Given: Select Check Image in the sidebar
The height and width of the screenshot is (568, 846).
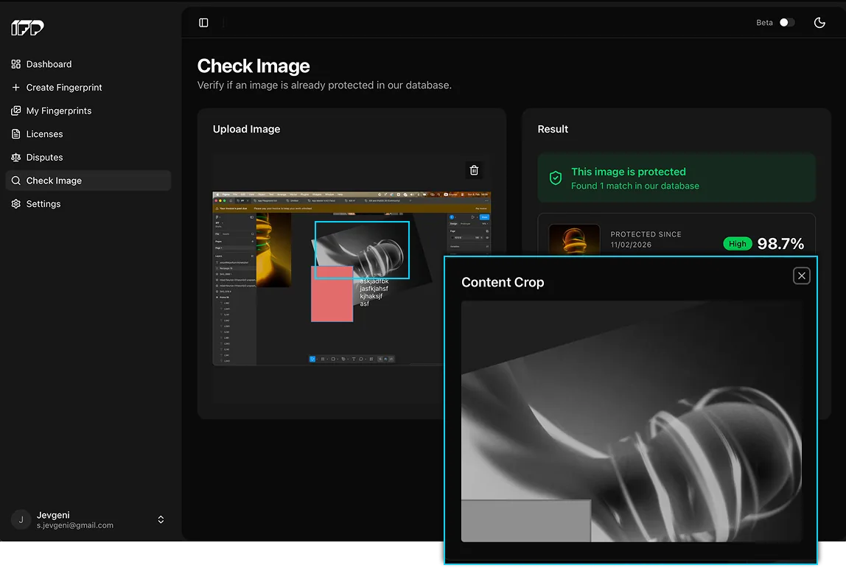Looking at the screenshot, I should [88, 180].
